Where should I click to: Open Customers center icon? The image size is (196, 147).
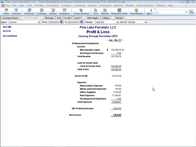42,11
